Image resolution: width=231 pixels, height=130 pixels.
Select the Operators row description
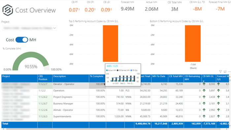(x=59, y=91)
